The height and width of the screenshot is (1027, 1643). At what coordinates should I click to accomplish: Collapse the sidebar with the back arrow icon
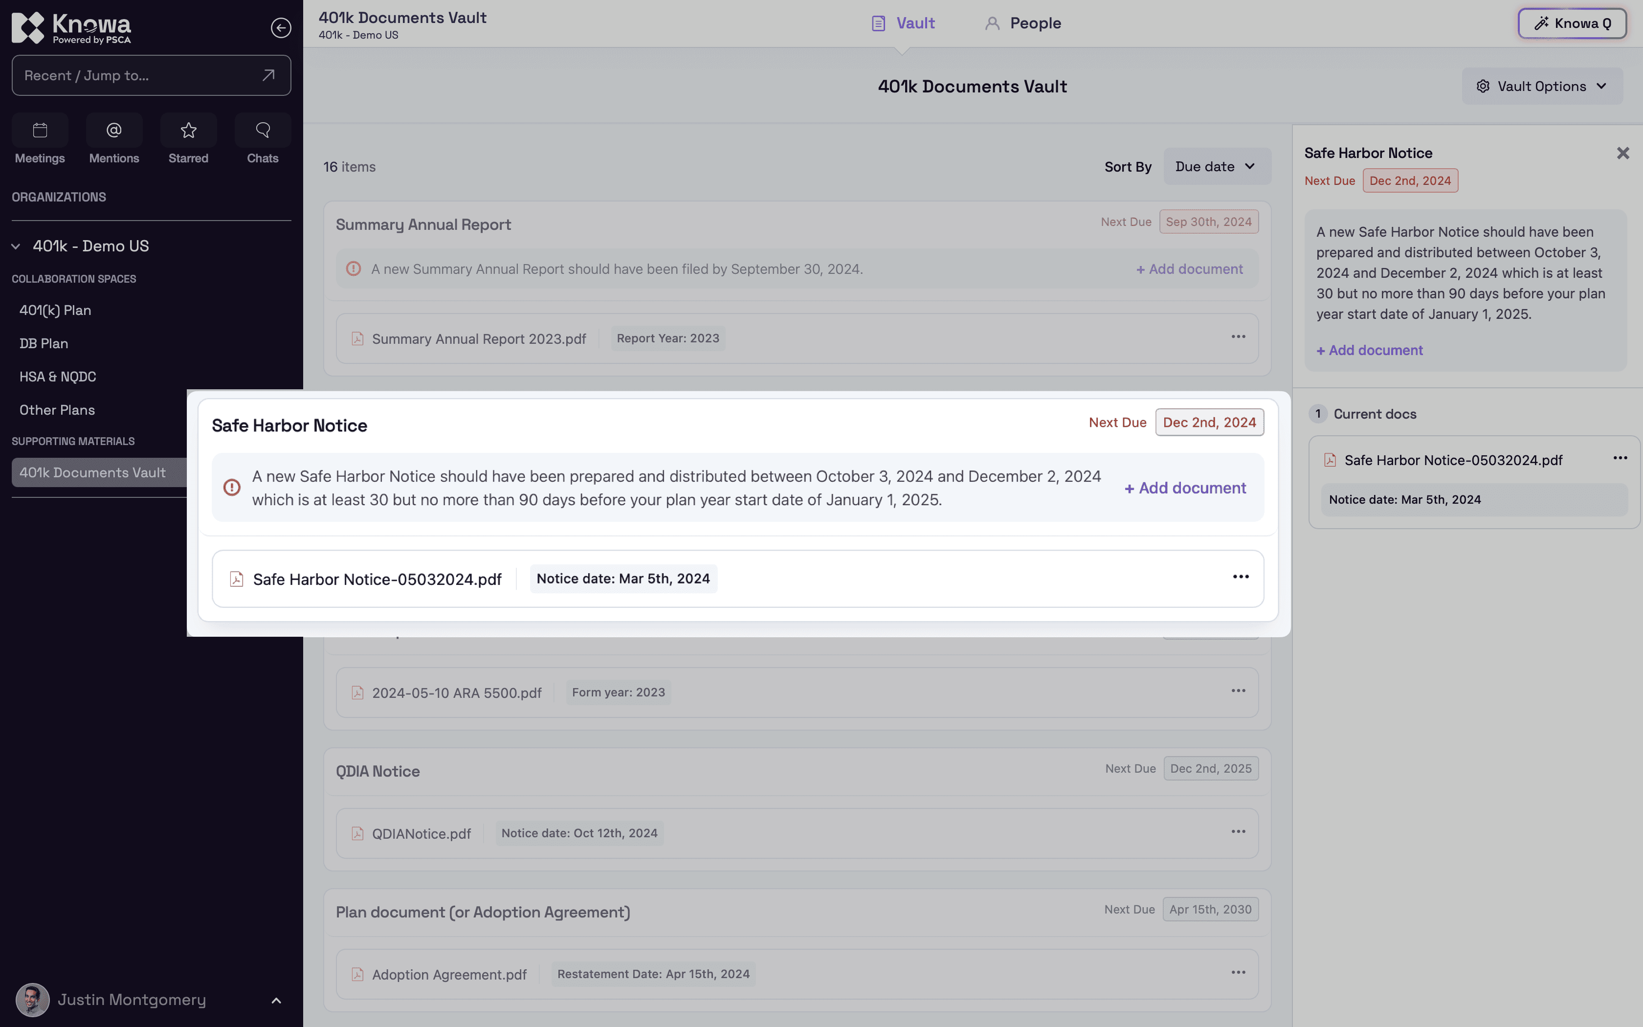tap(280, 28)
